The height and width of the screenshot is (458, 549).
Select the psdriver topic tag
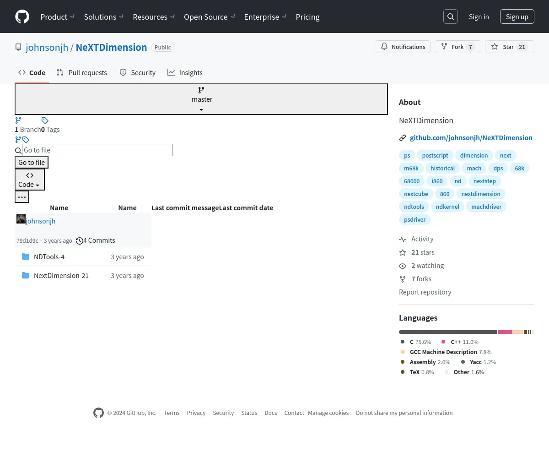coord(414,219)
